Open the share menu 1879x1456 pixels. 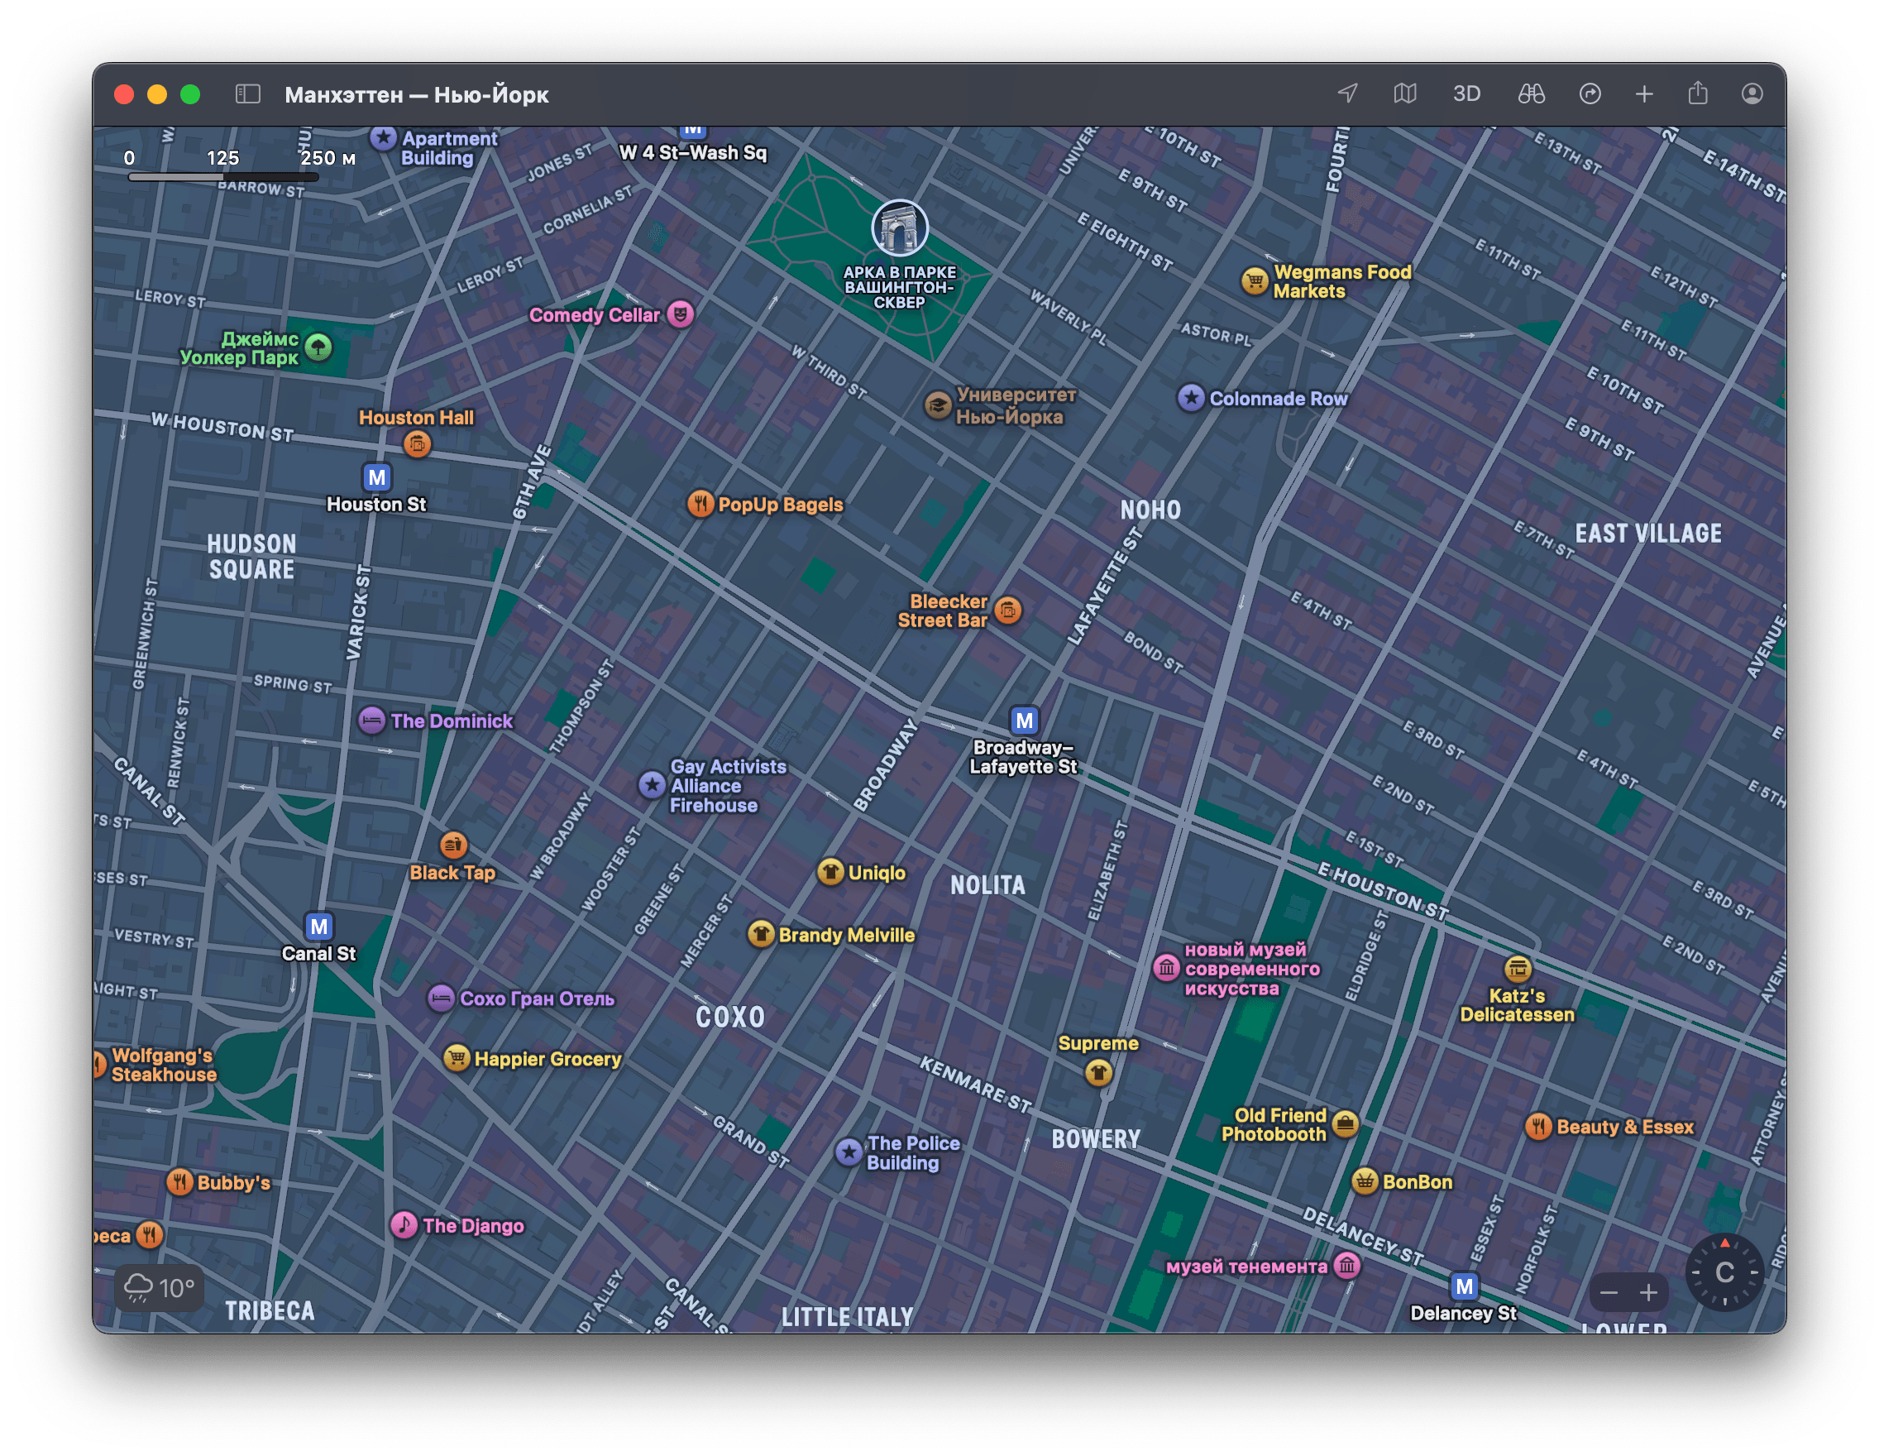click(1699, 93)
